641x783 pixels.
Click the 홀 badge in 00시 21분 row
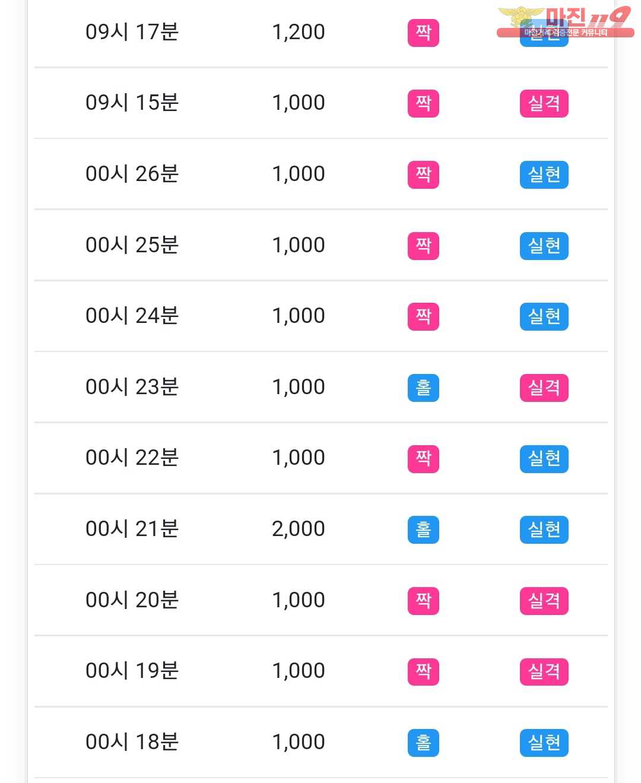point(423,530)
